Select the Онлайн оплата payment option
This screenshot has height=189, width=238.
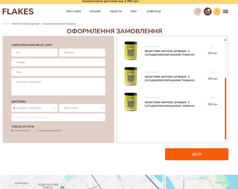12,131
